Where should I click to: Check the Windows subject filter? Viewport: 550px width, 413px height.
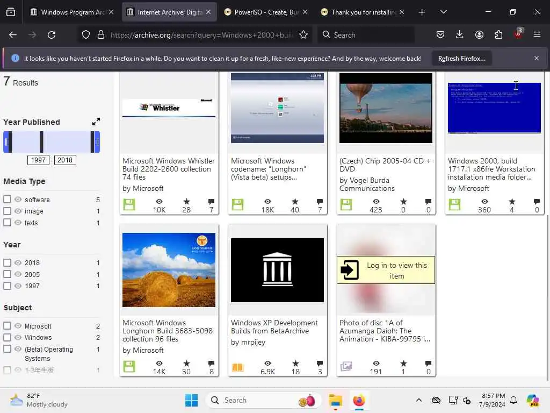coord(7,337)
